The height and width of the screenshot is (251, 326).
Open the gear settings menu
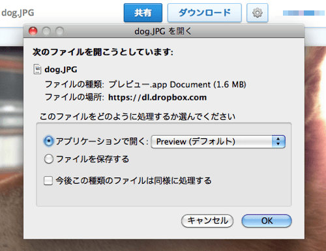click(258, 13)
